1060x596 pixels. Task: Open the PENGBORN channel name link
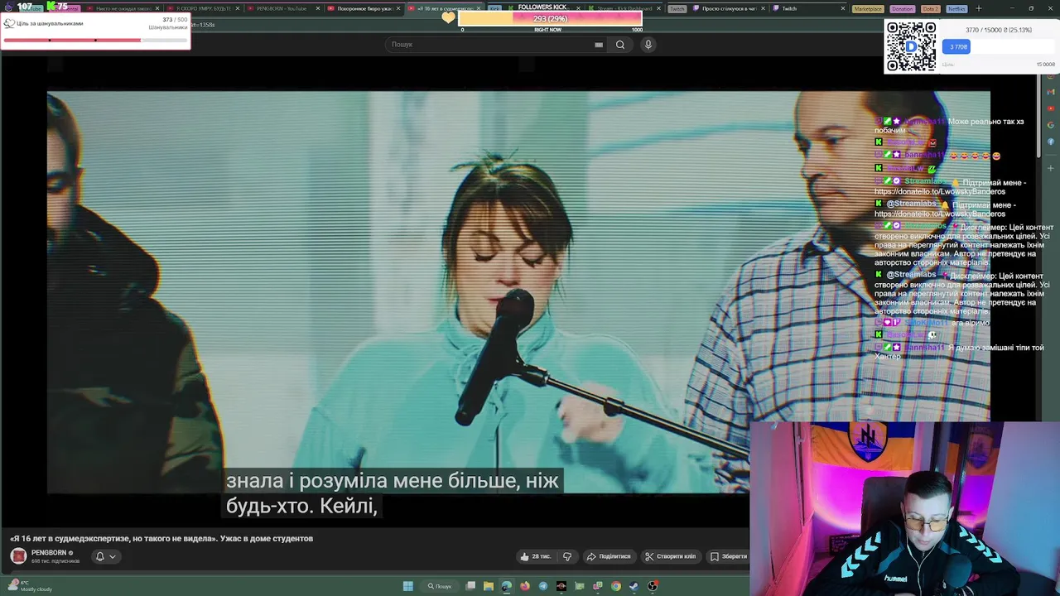click(49, 552)
